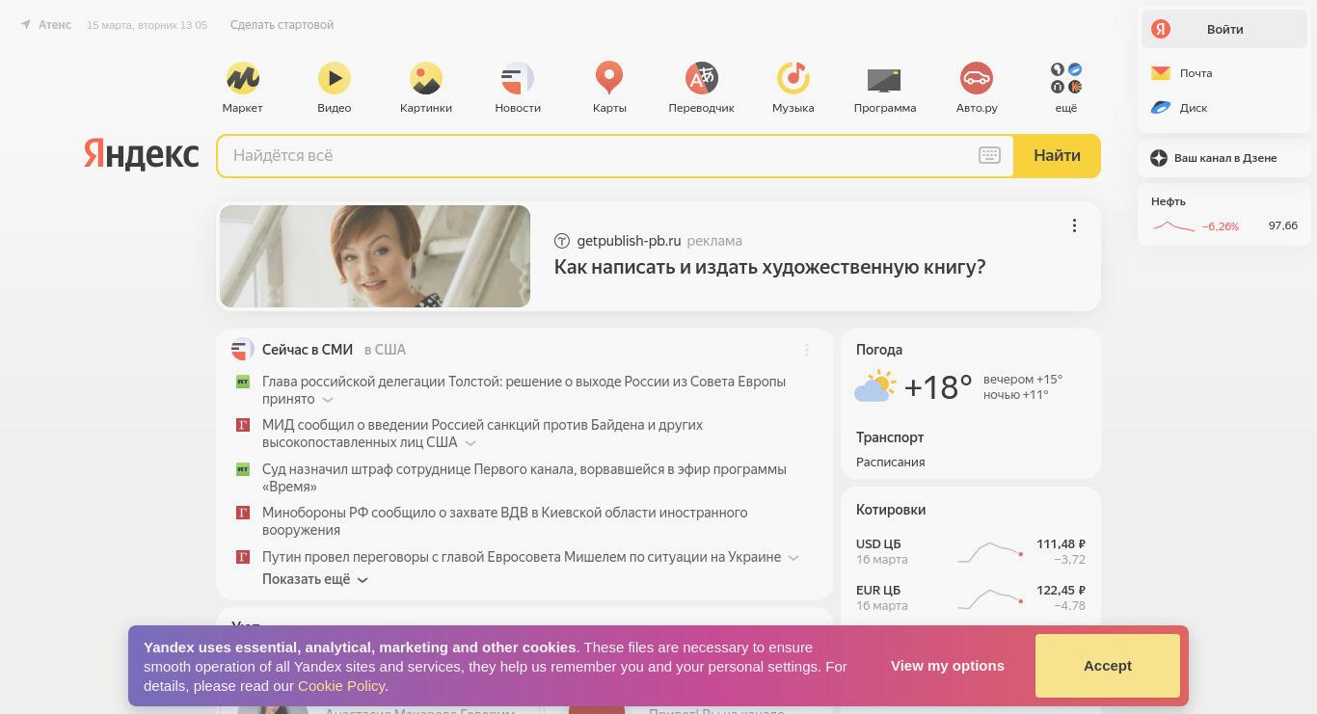Open the Маркет service icon
1317x714 pixels.
coord(242,78)
